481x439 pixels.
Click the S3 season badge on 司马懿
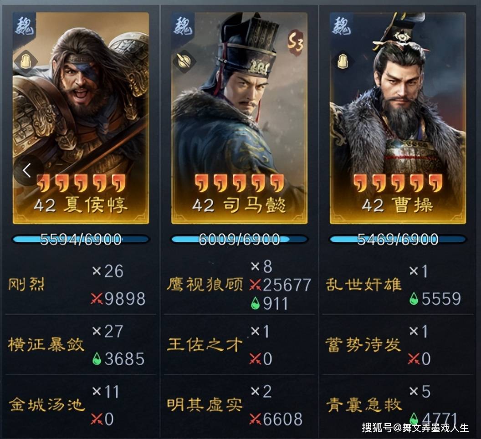(x=295, y=42)
